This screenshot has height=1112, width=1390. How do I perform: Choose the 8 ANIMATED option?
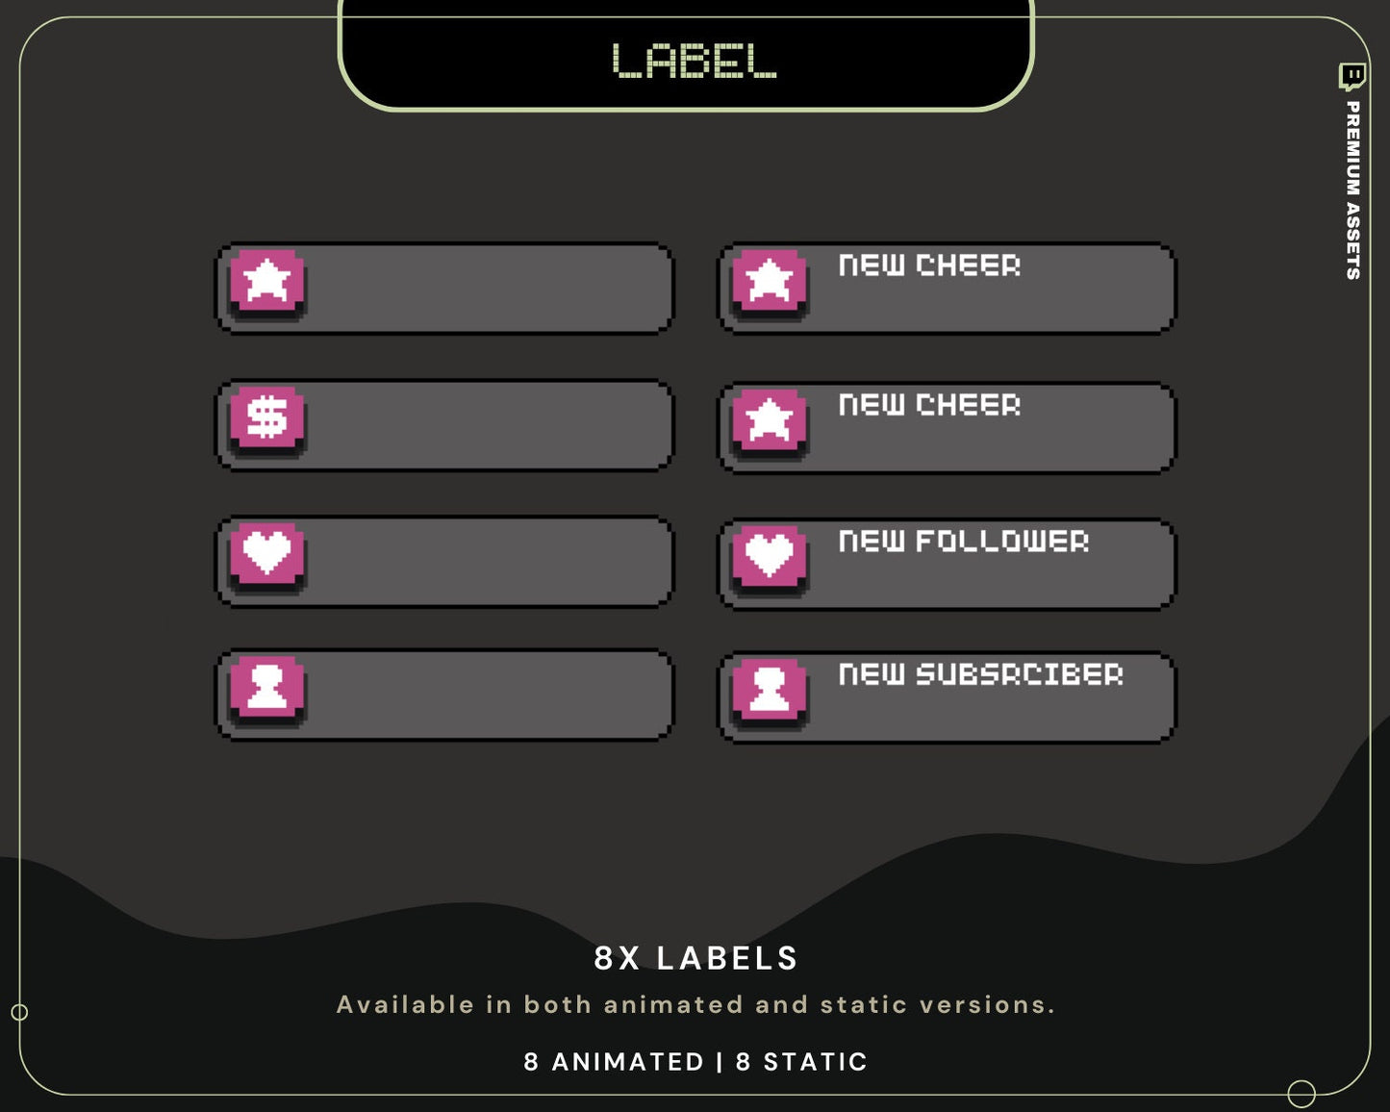click(614, 1062)
